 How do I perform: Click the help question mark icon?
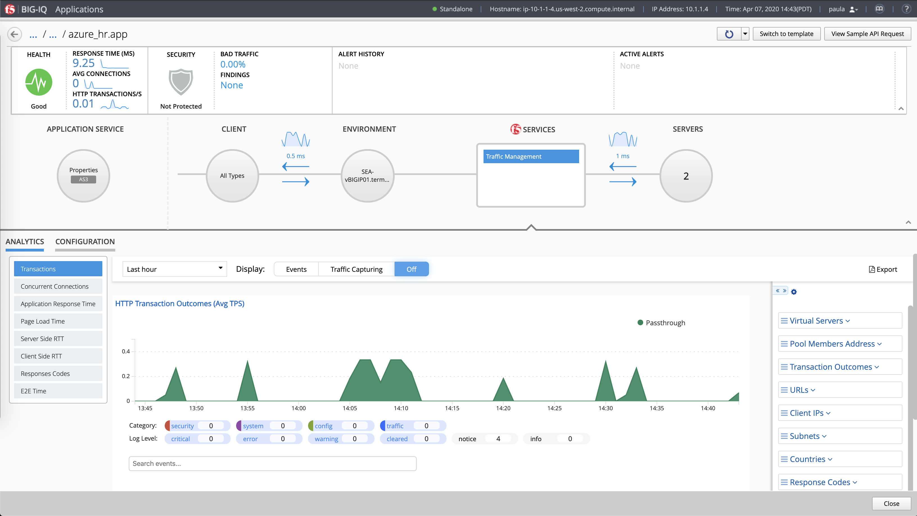[x=906, y=9]
